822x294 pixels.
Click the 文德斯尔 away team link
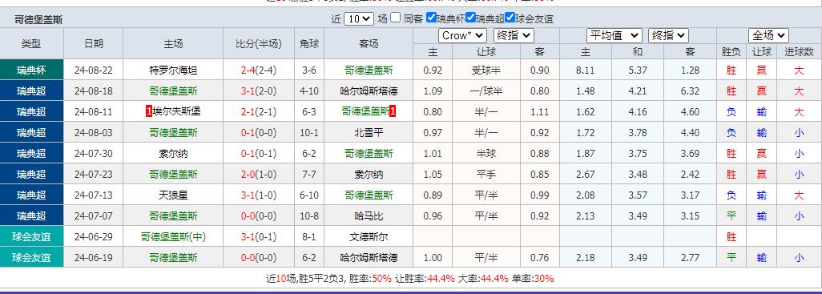coord(369,237)
